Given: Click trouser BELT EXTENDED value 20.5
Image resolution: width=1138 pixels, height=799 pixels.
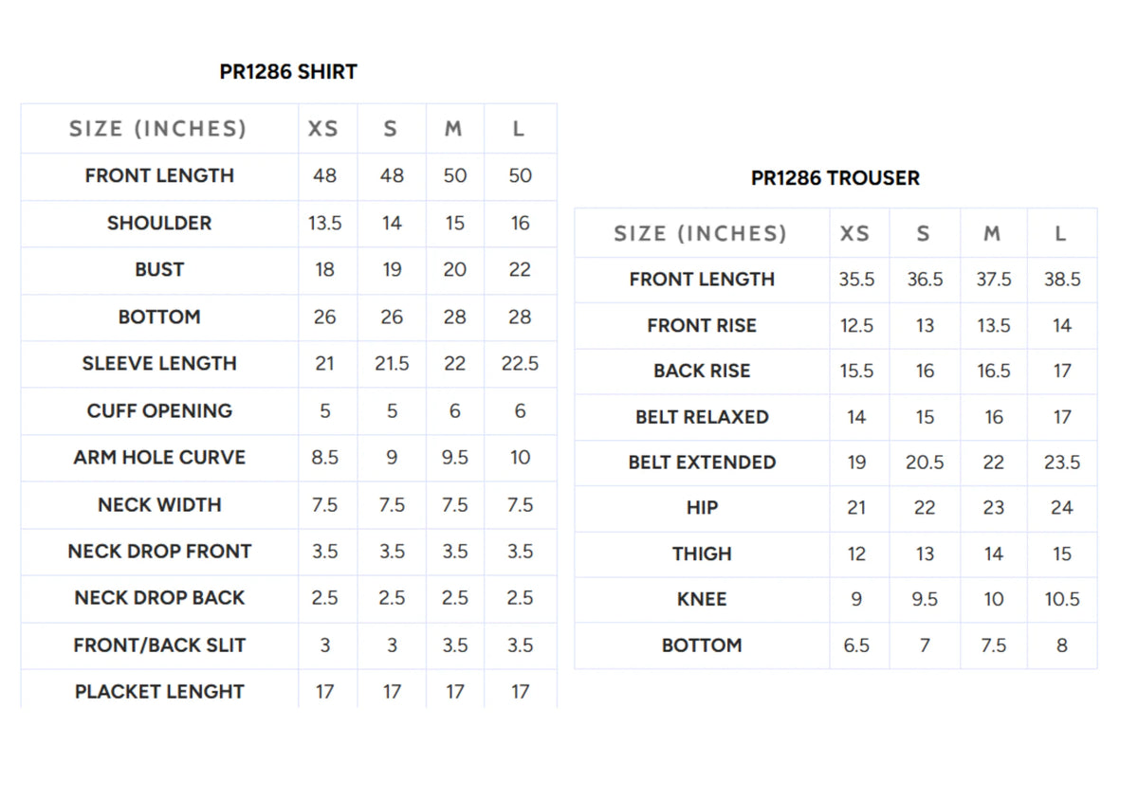Looking at the screenshot, I should pos(925,463).
